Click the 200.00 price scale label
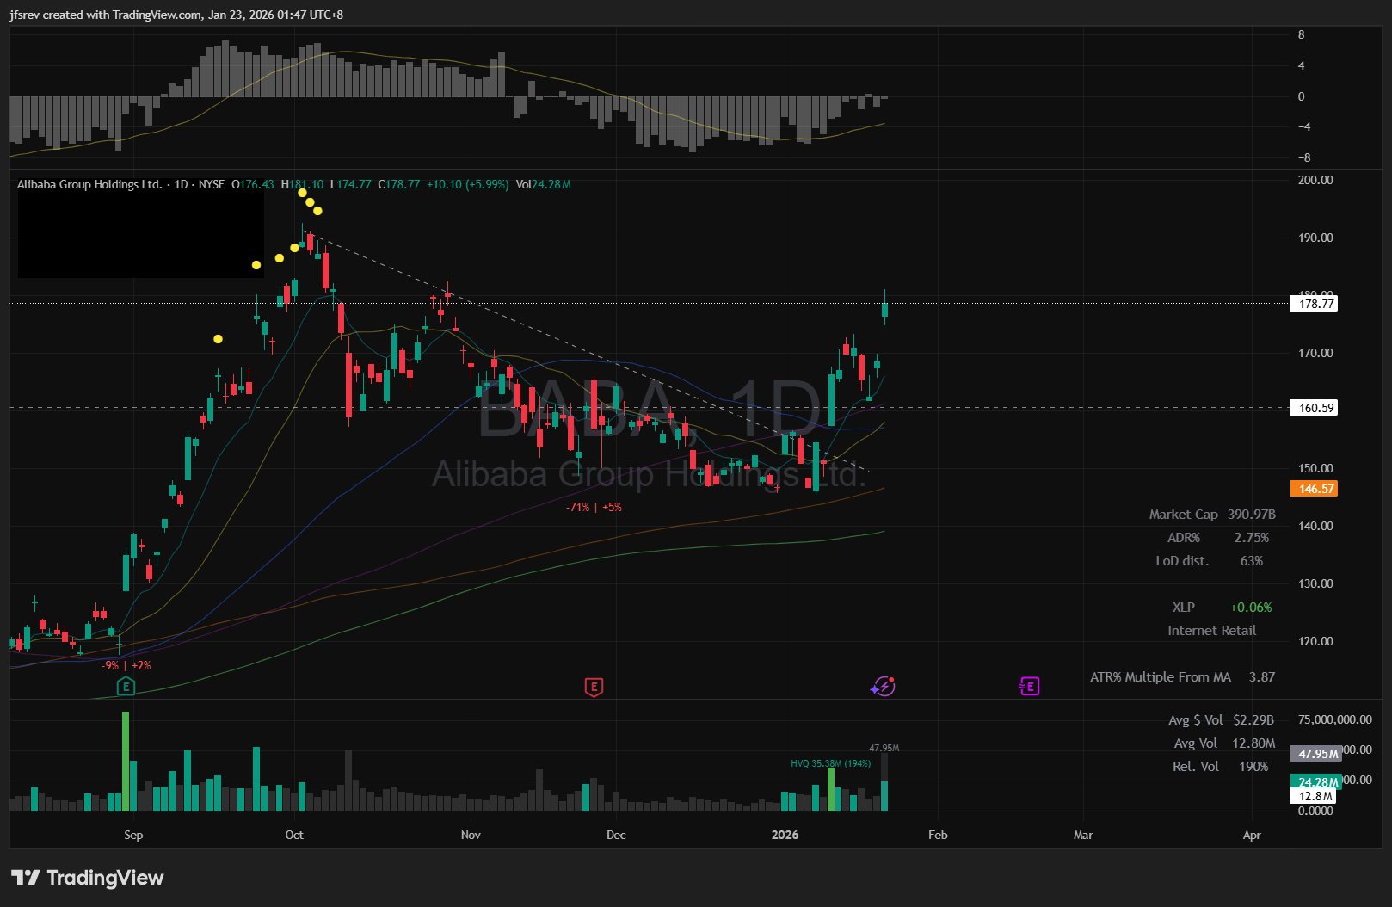 (1315, 180)
